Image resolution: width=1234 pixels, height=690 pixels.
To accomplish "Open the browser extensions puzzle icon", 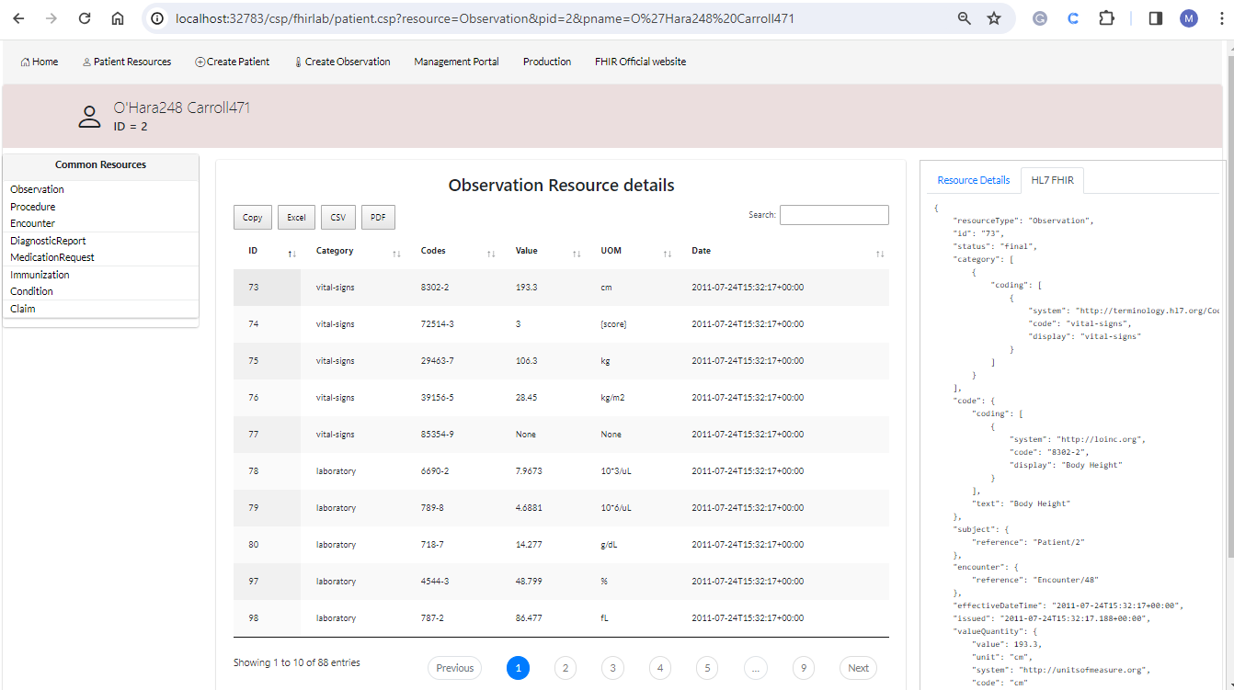I will pyautogui.click(x=1106, y=18).
